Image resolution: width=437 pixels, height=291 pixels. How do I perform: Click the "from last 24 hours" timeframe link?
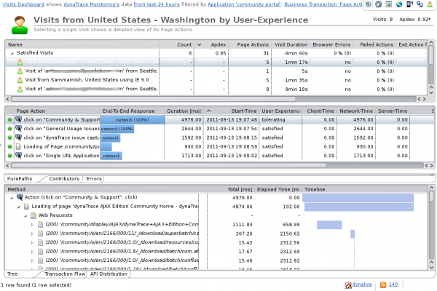coord(157,4)
